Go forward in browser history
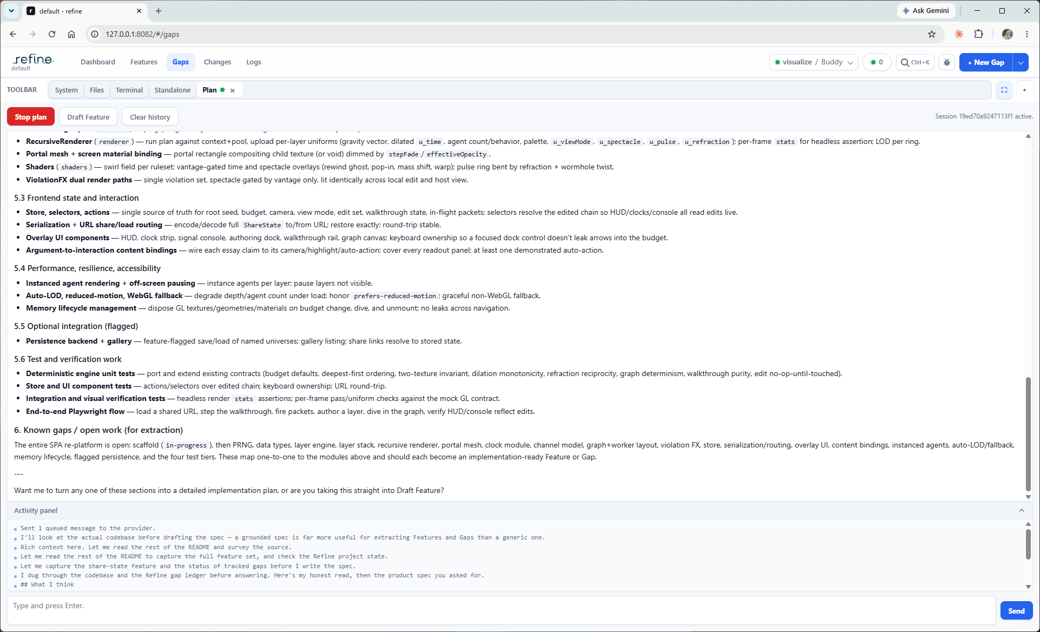1040x632 pixels. pyautogui.click(x=32, y=34)
